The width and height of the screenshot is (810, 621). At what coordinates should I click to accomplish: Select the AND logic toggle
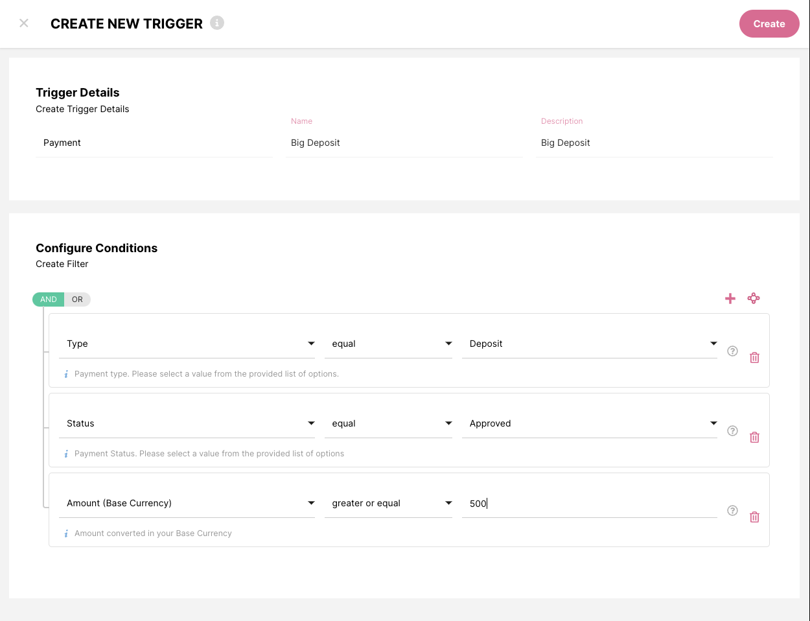[49, 299]
